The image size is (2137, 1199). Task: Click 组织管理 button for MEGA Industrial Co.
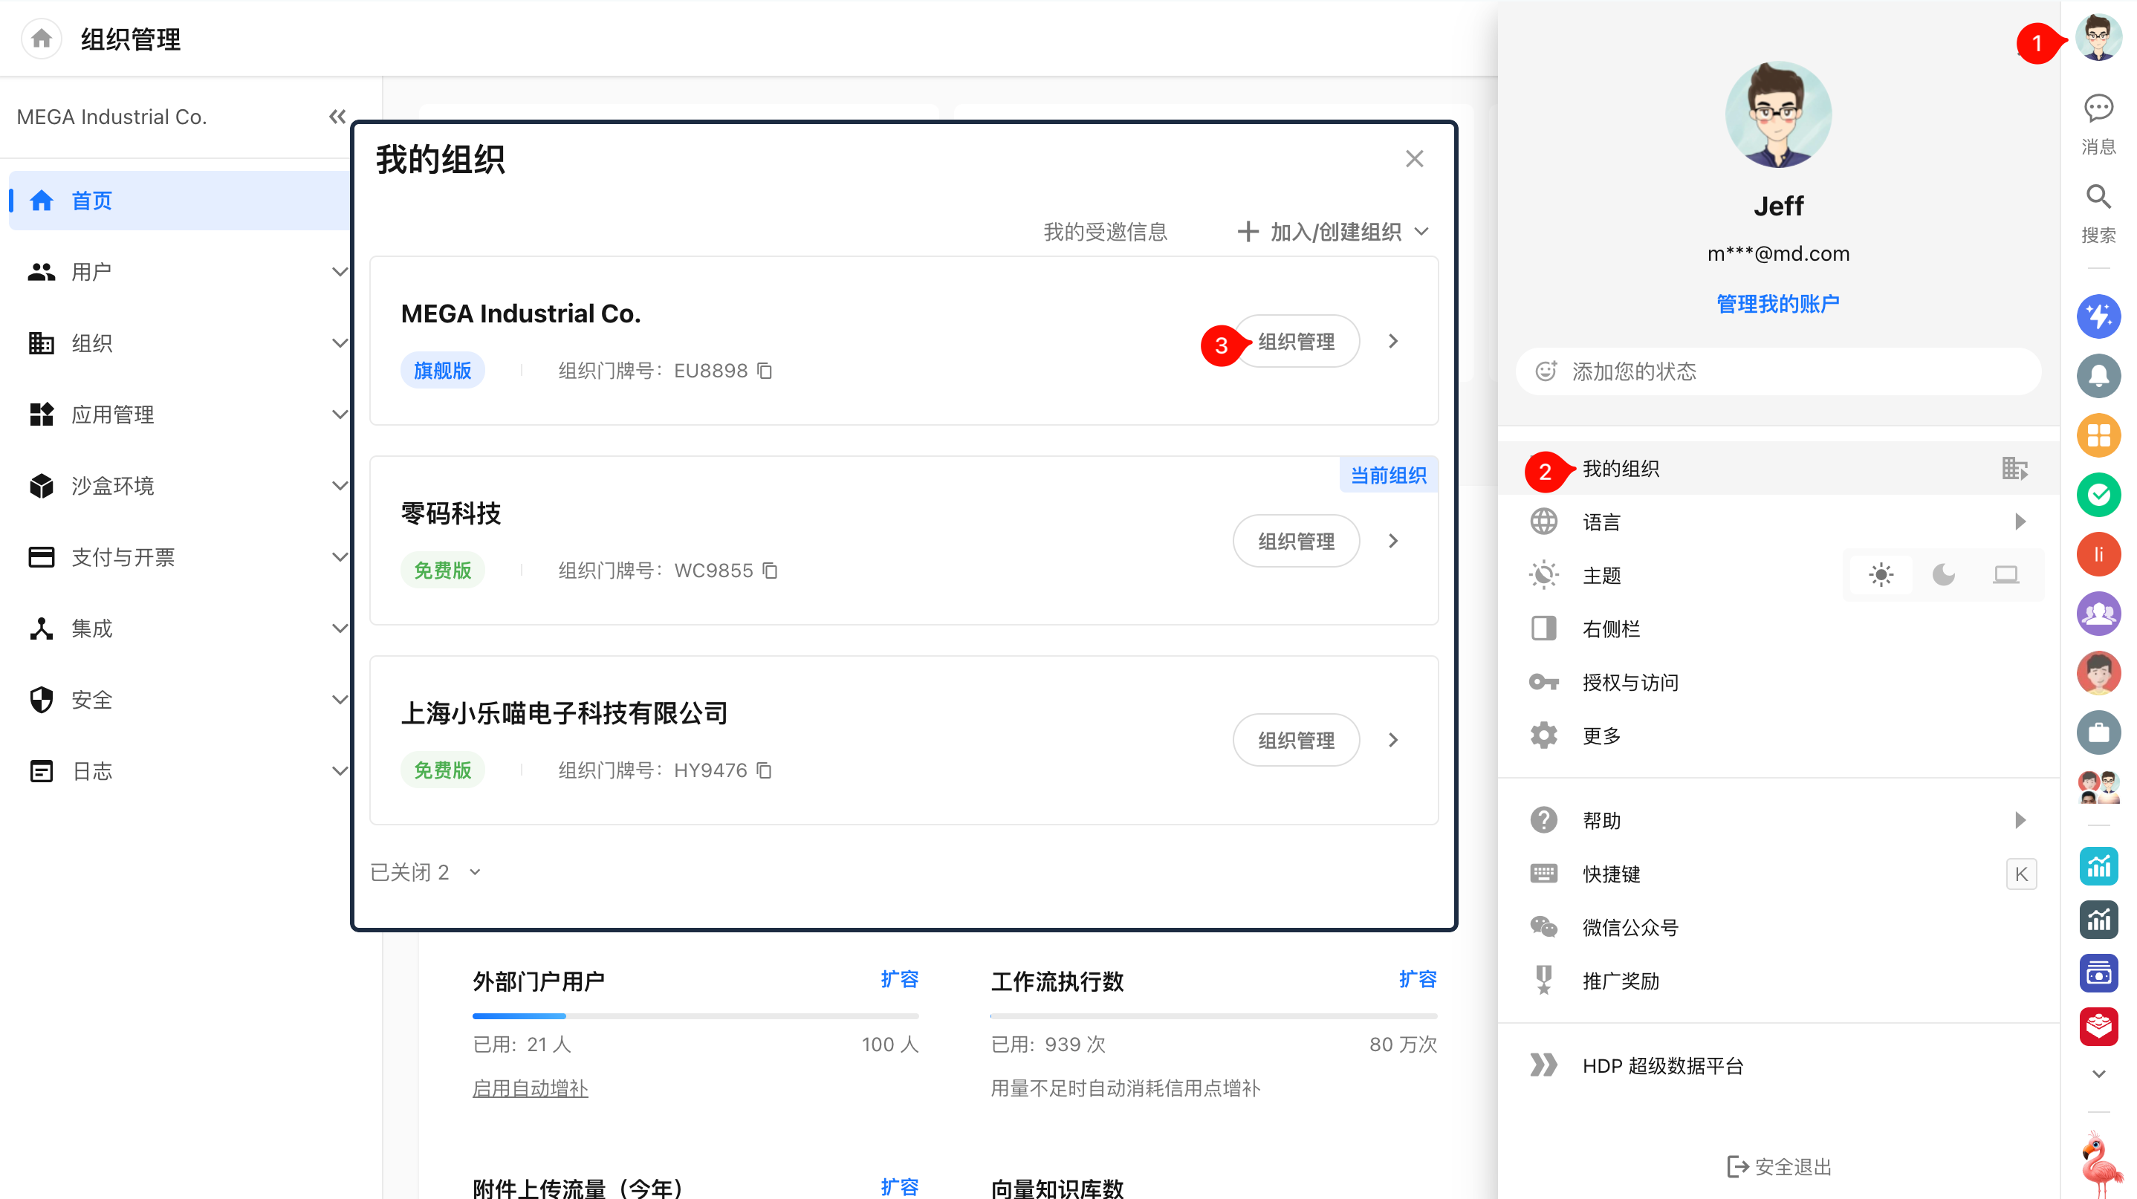pyautogui.click(x=1296, y=341)
